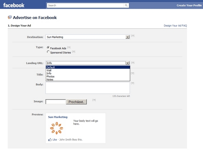Select the Facebook Ads radio button
Image resolution: width=203 pixels, height=152 pixels.
tap(48, 47)
